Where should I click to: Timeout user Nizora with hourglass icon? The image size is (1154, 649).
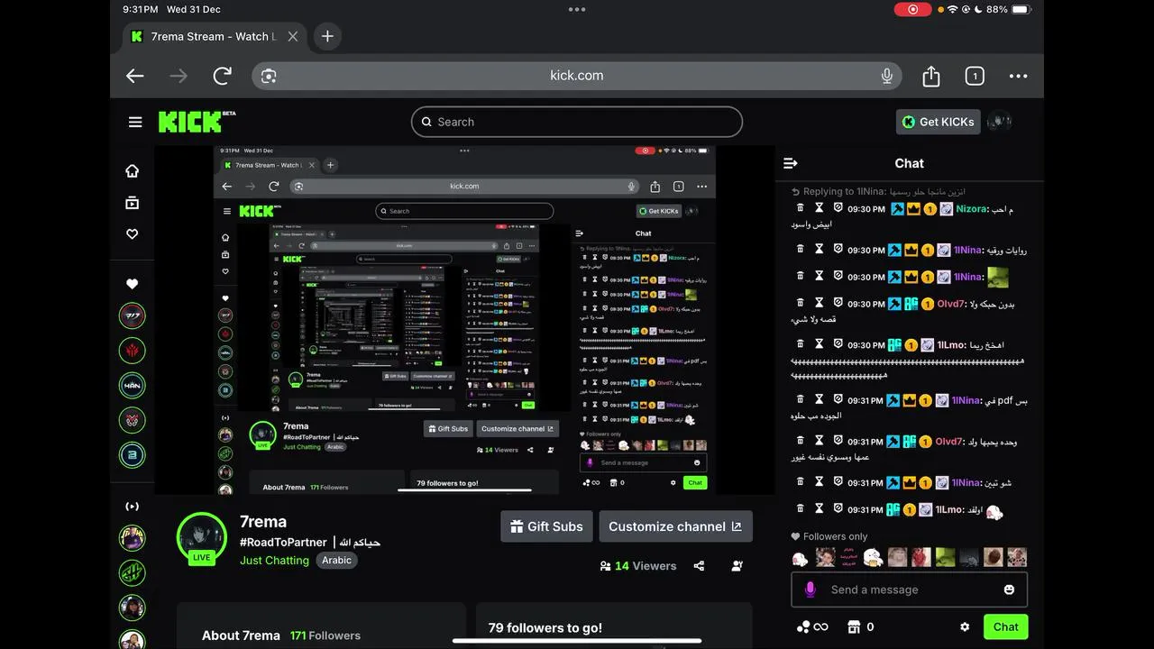820,208
